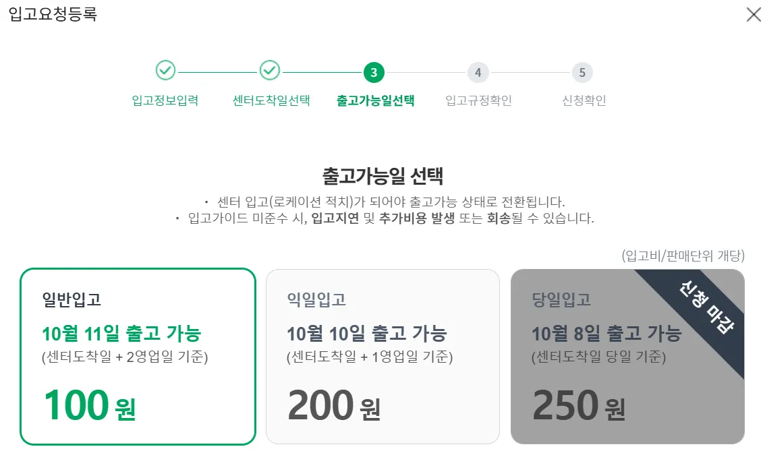Click the step 4 number circle
This screenshot has height=451, width=763.
[x=478, y=72]
